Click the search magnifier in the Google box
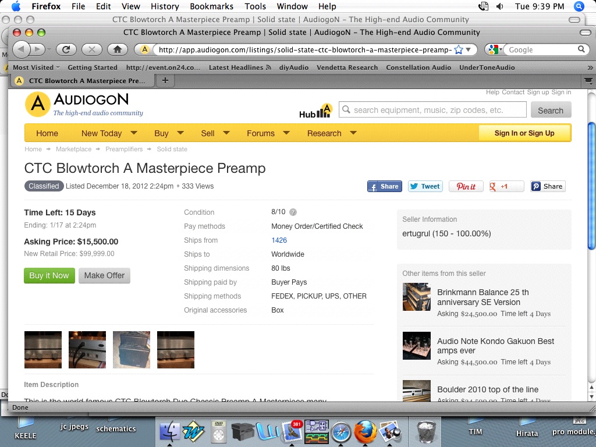 point(581,49)
